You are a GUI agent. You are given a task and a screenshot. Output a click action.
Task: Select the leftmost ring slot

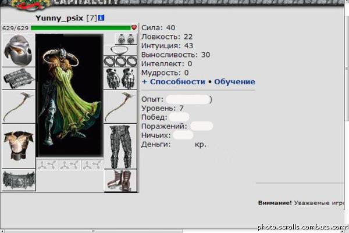[109, 62]
